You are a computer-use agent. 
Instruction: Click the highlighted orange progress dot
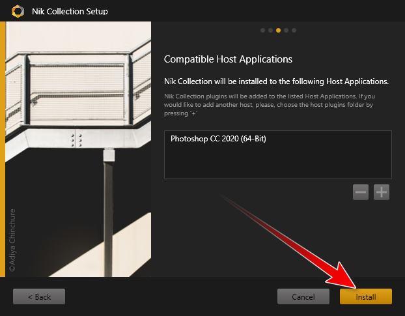279,30
